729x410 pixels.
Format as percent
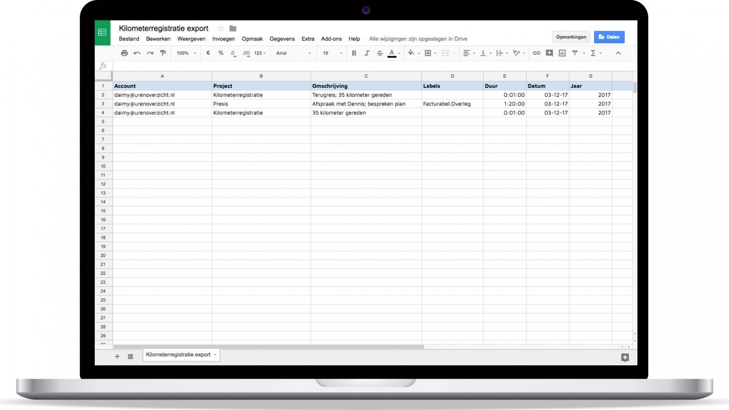point(221,53)
